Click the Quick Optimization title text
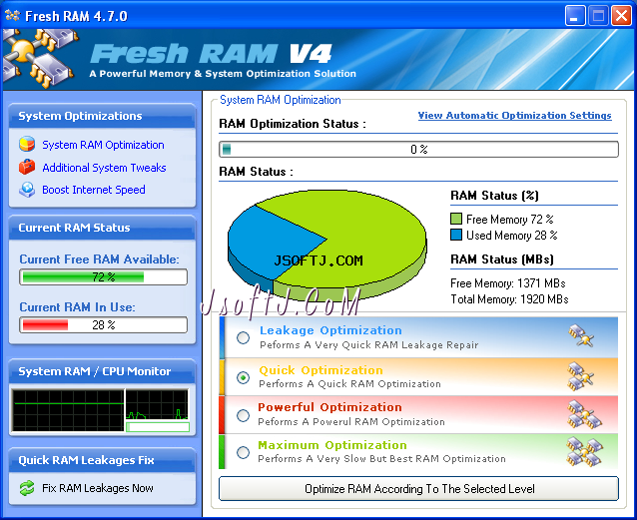This screenshot has height=520, width=637. tap(320, 370)
